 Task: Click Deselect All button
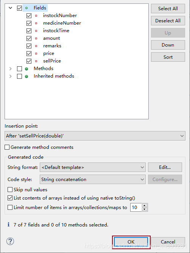pyautogui.click(x=168, y=21)
